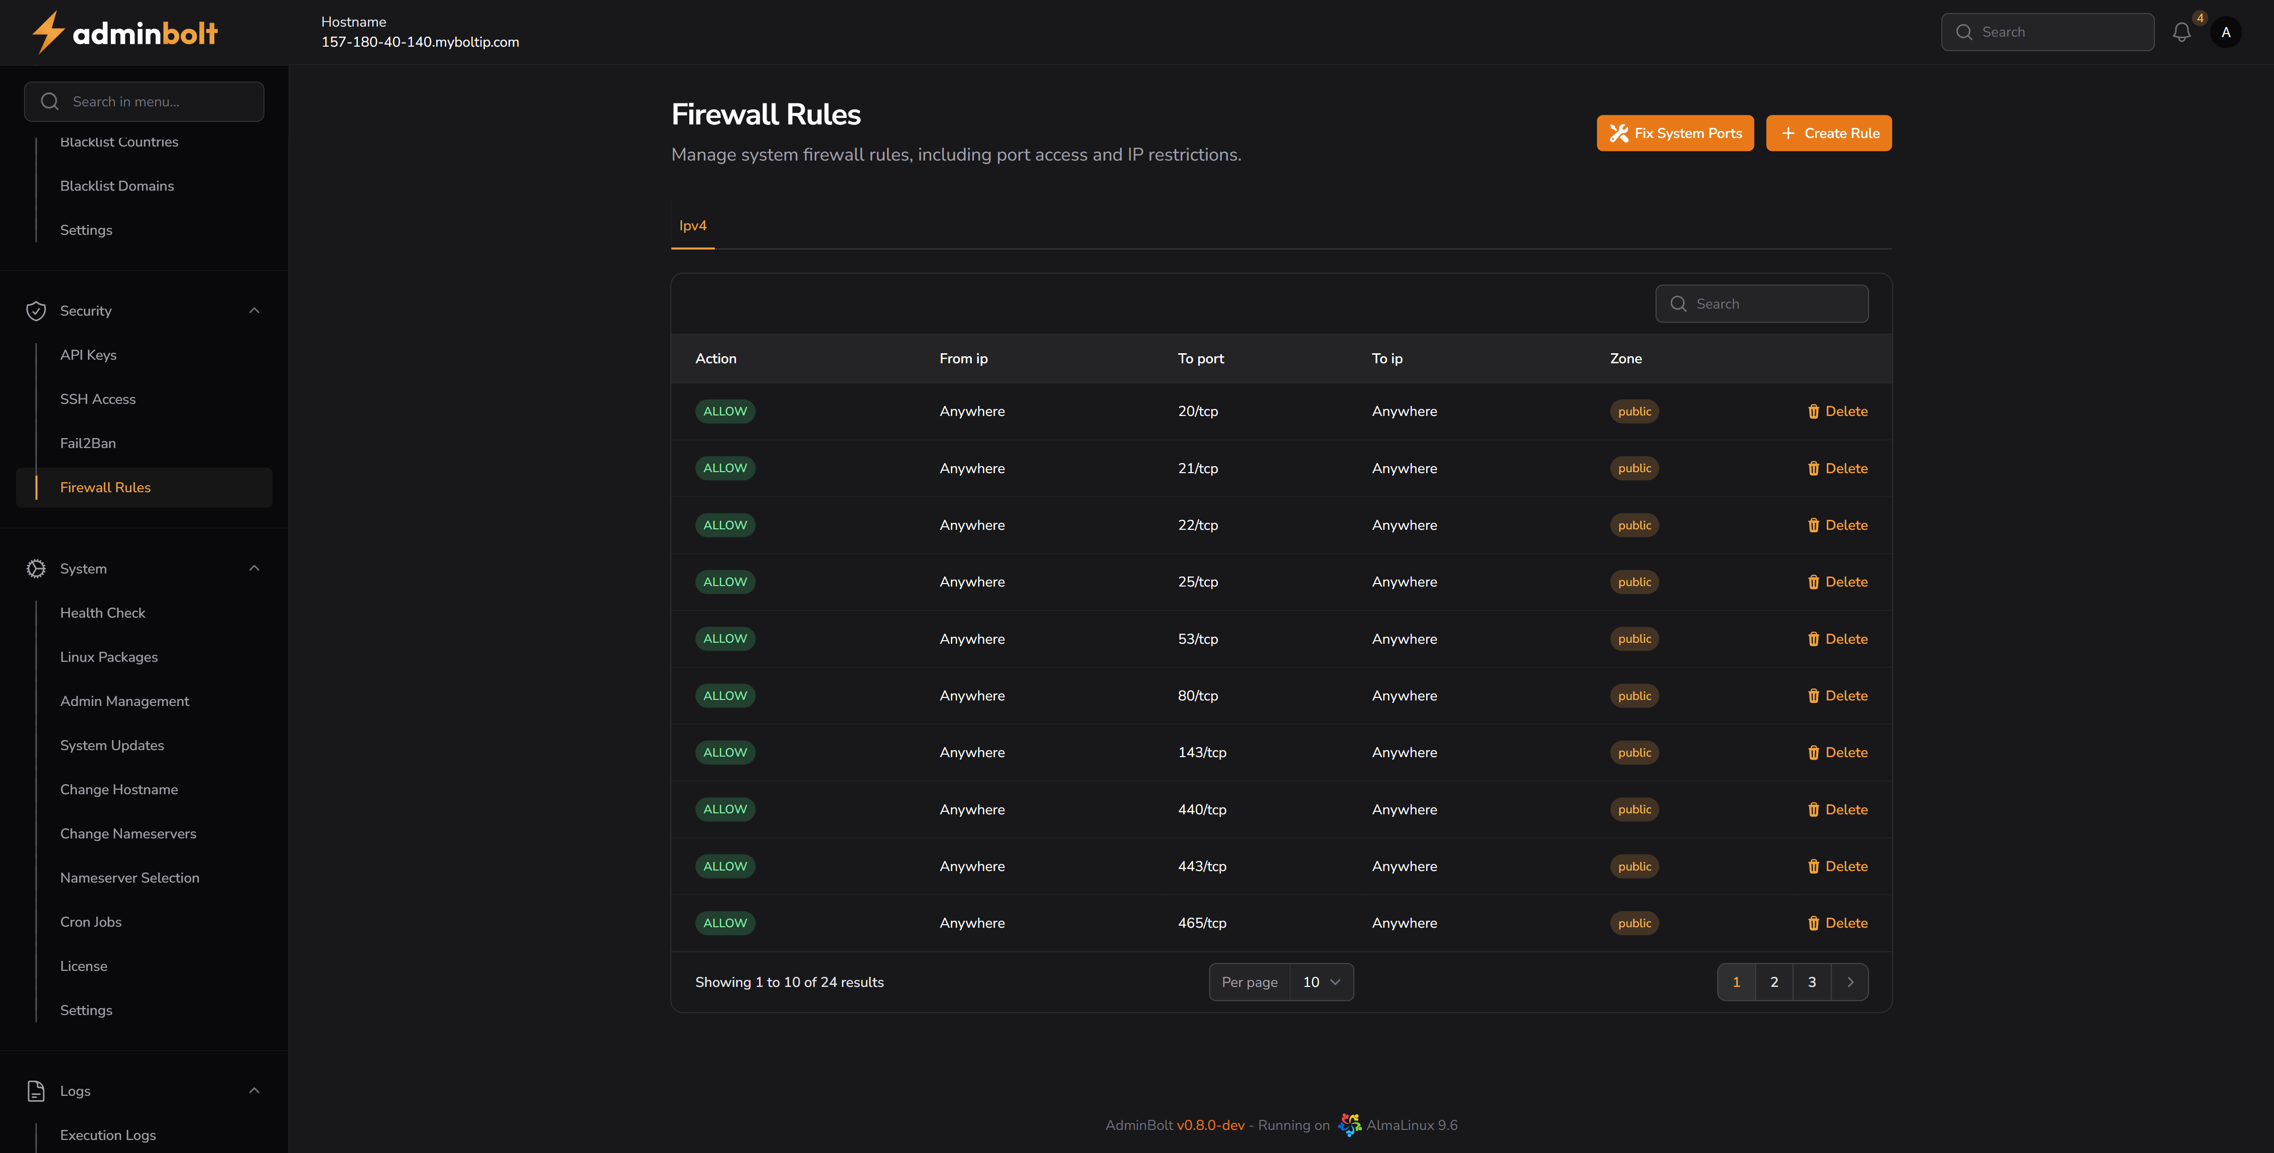Click the Security shield icon in sidebar
The width and height of the screenshot is (2274, 1153).
36,311
